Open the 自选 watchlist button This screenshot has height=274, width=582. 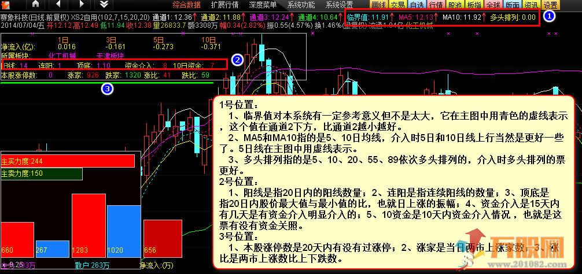pyautogui.click(x=417, y=5)
